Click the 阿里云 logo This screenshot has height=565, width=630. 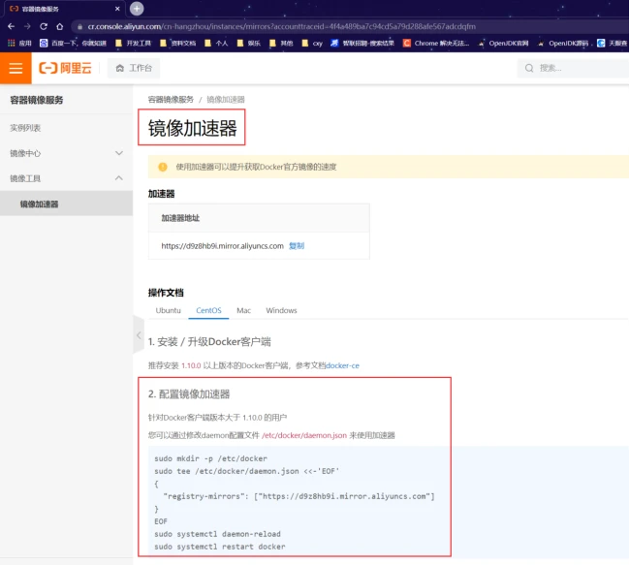[65, 68]
